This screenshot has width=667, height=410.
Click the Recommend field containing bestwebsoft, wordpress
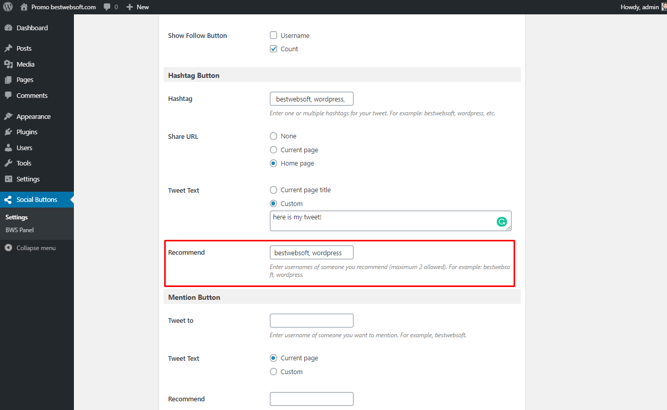[311, 253]
